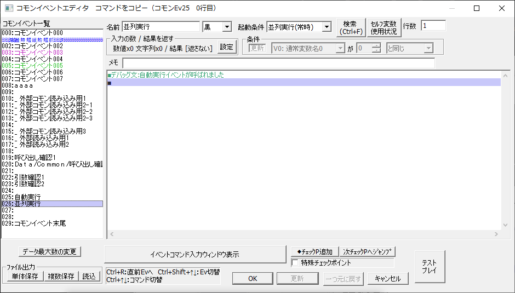
Task: Open セルフ変数 使用状況 button
Action: click(x=384, y=27)
